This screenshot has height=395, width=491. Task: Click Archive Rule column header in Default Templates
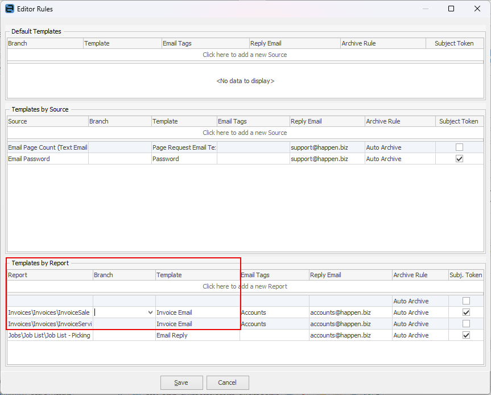coord(383,43)
